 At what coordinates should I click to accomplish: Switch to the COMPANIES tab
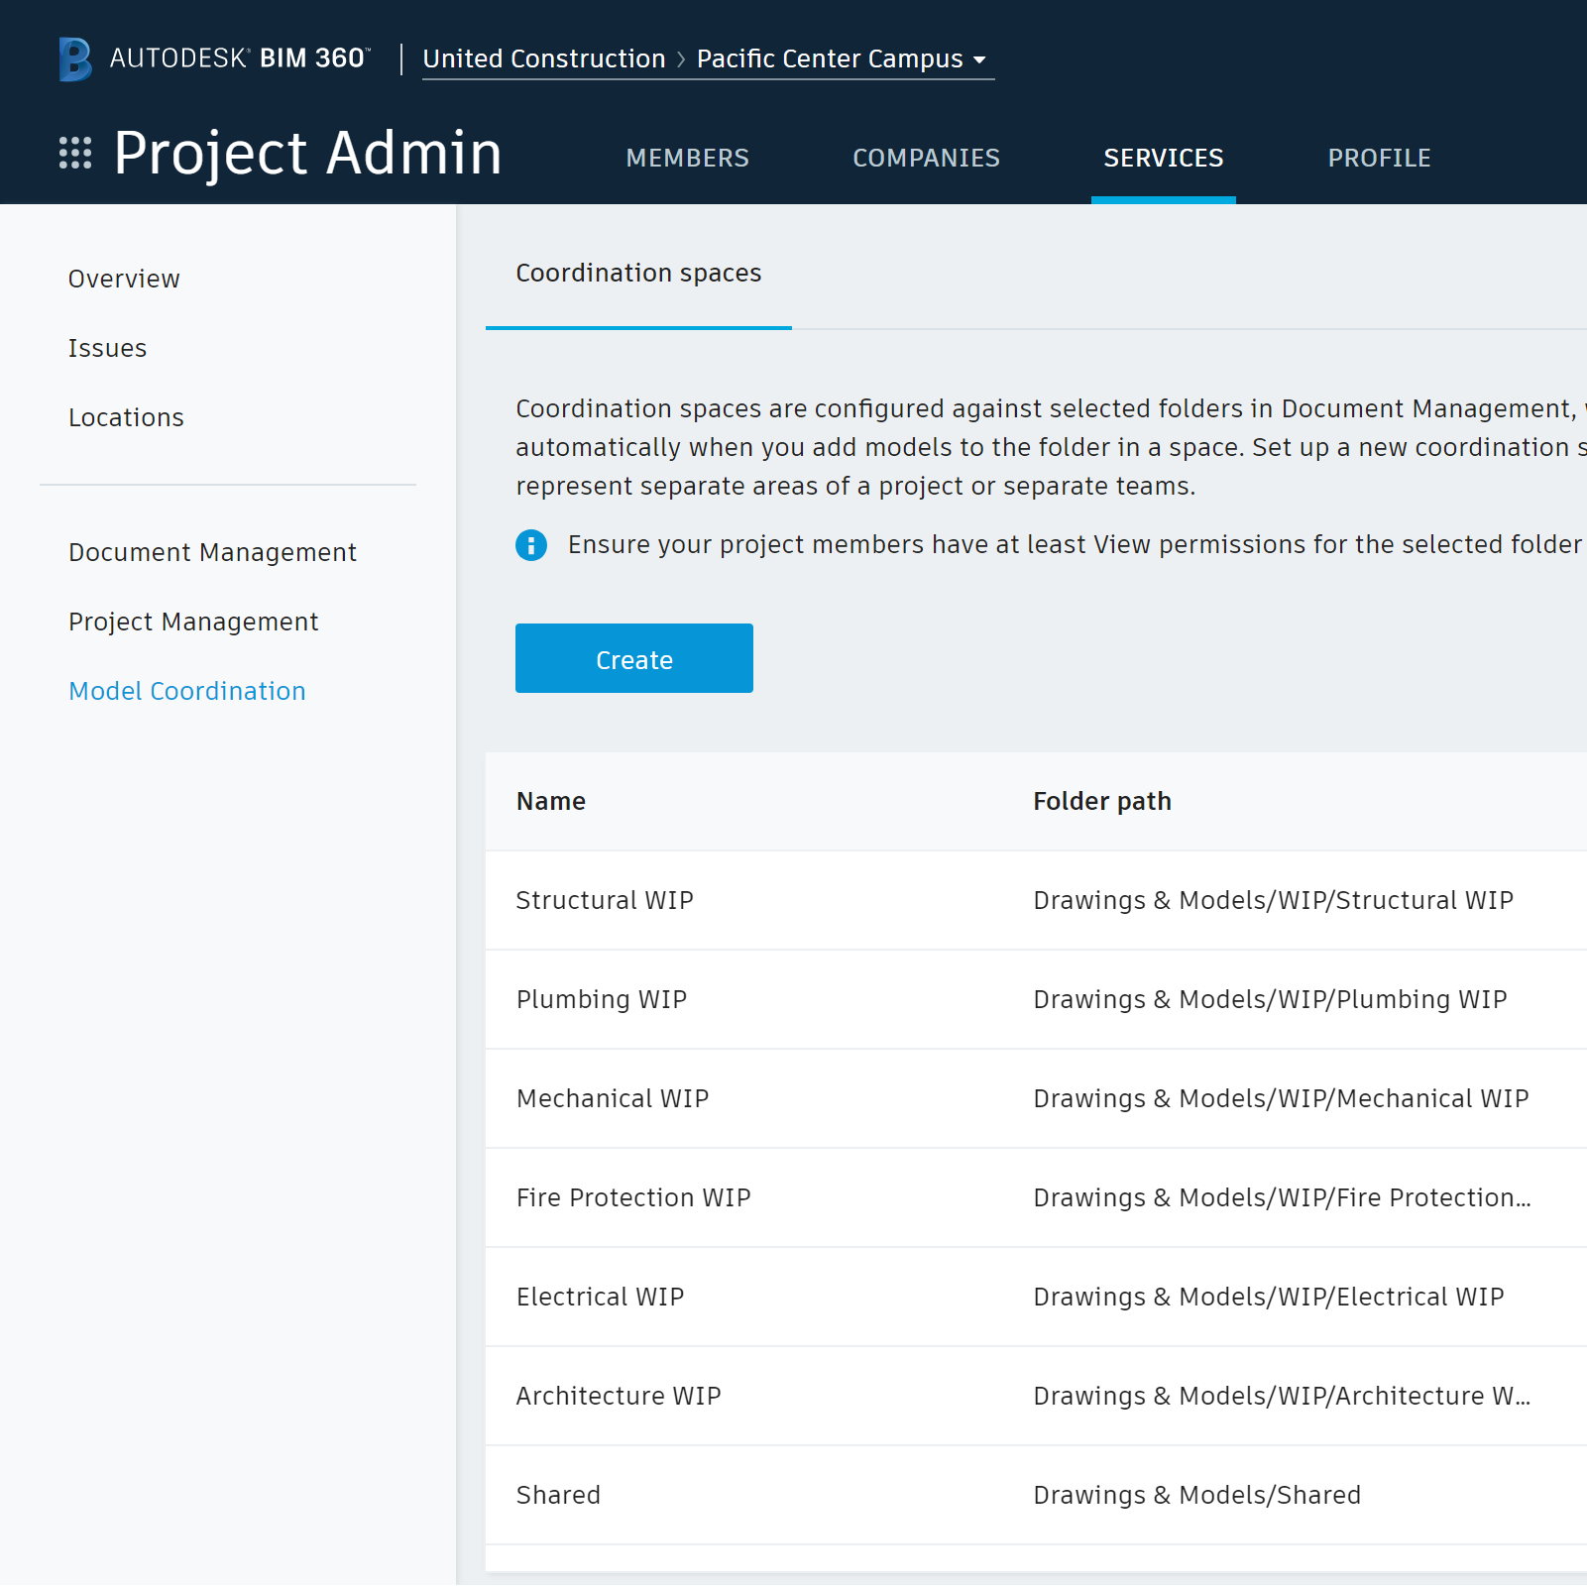pyautogui.click(x=926, y=158)
